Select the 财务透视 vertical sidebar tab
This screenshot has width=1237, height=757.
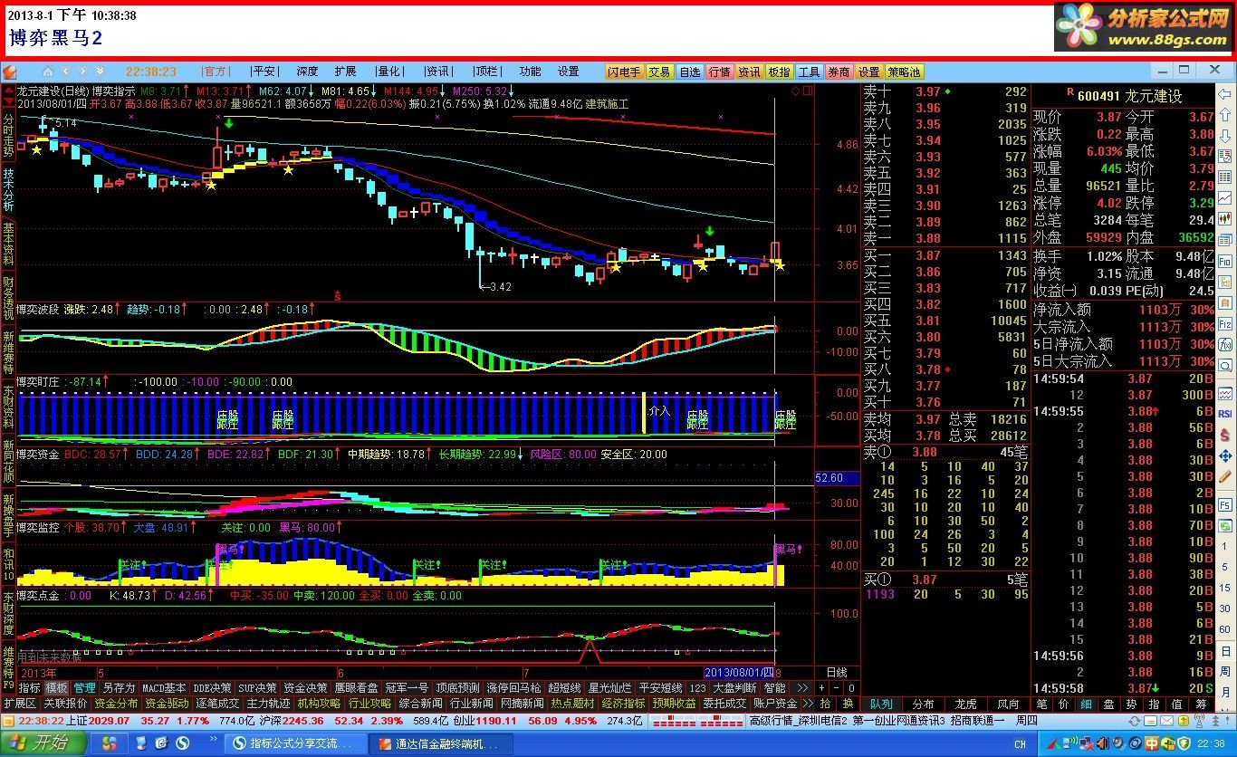[x=8, y=298]
